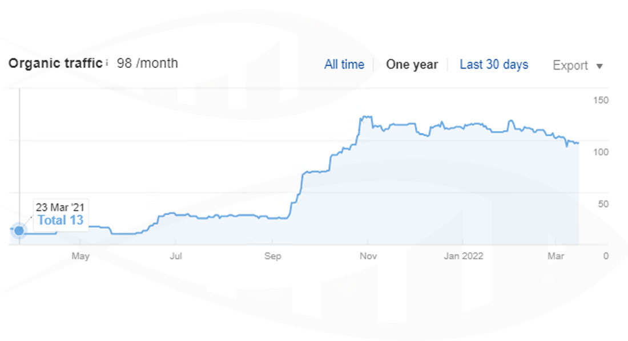628x341 pixels.
Task: Click the Total 13 tooltip link
Action: tap(60, 219)
